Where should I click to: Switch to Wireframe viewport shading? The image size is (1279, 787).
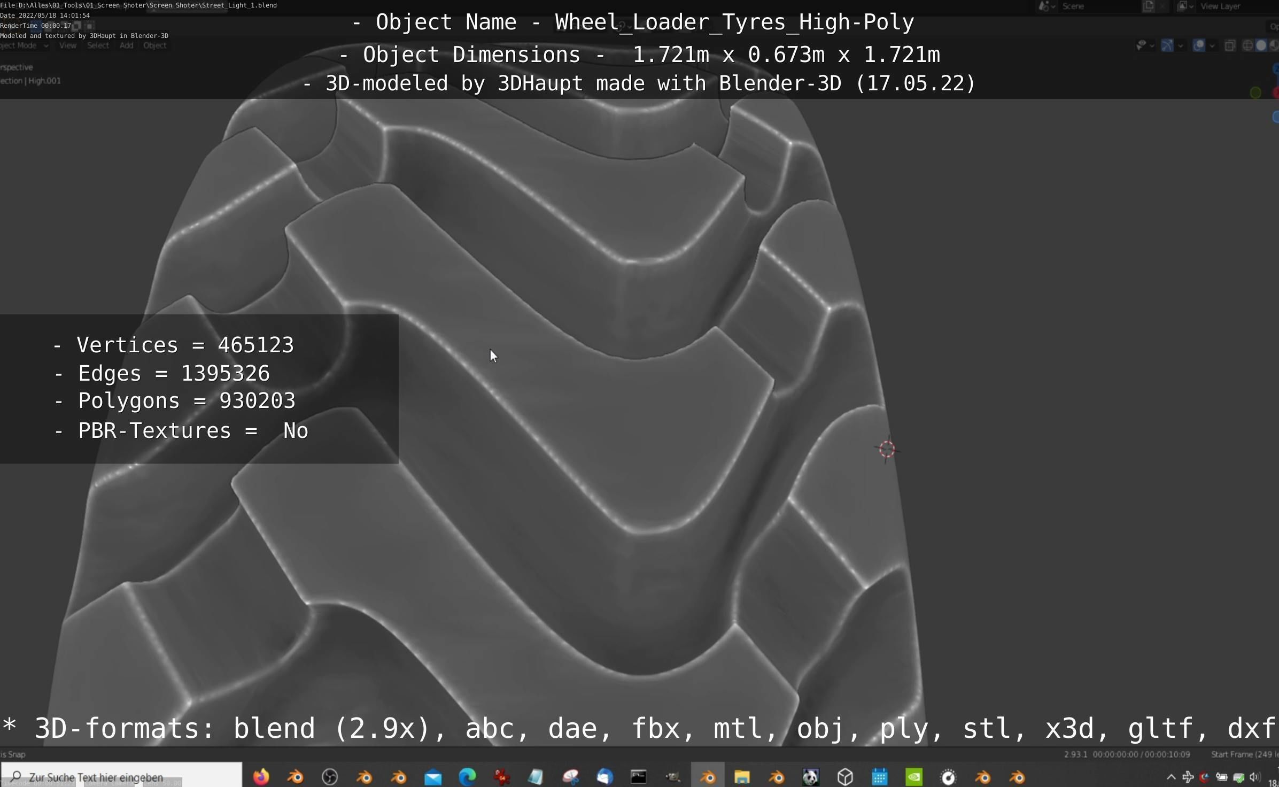coord(1247,46)
